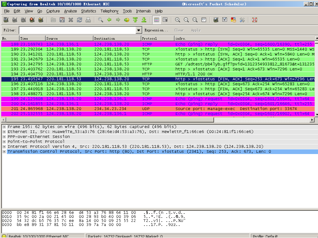Select packet 189 SYN row

158,49
